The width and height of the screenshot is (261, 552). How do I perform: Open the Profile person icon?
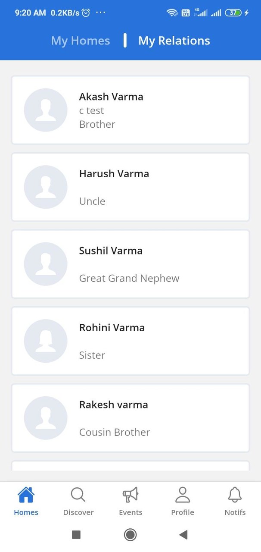coord(183,495)
